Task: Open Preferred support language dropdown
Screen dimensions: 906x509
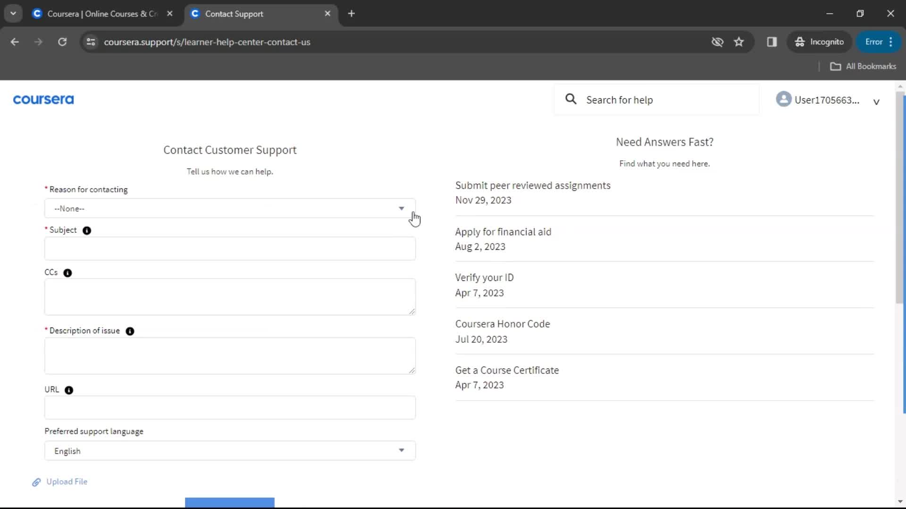Action: (x=230, y=451)
